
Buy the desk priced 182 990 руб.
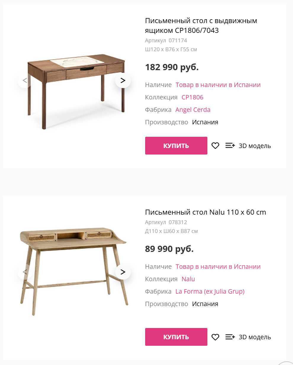[176, 146]
